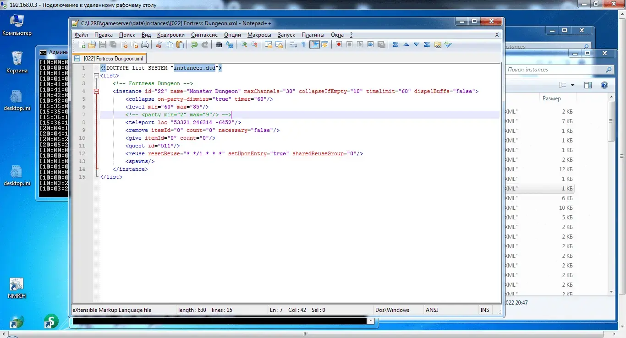Click the Copy toolbar icon
This screenshot has width=626, height=338.
coord(170,44)
